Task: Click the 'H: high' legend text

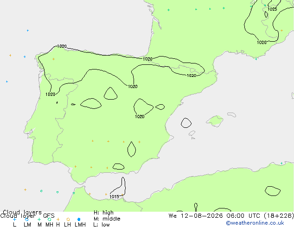Action: 103,213
